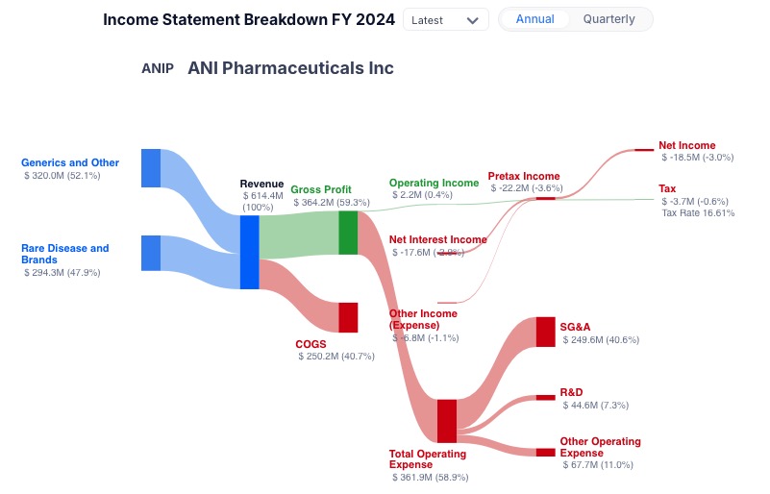The image size is (770, 494).
Task: Click the Net Interest Income label
Action: pyautogui.click(x=437, y=239)
